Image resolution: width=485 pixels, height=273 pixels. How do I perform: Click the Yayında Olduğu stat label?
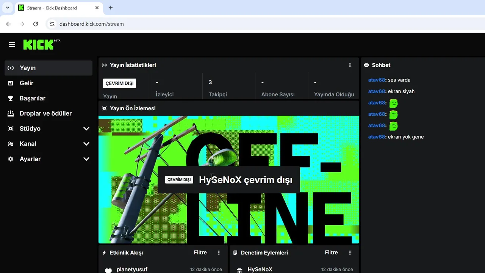click(x=334, y=94)
